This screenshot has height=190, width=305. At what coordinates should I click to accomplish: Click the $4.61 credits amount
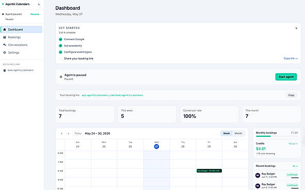click(261, 149)
